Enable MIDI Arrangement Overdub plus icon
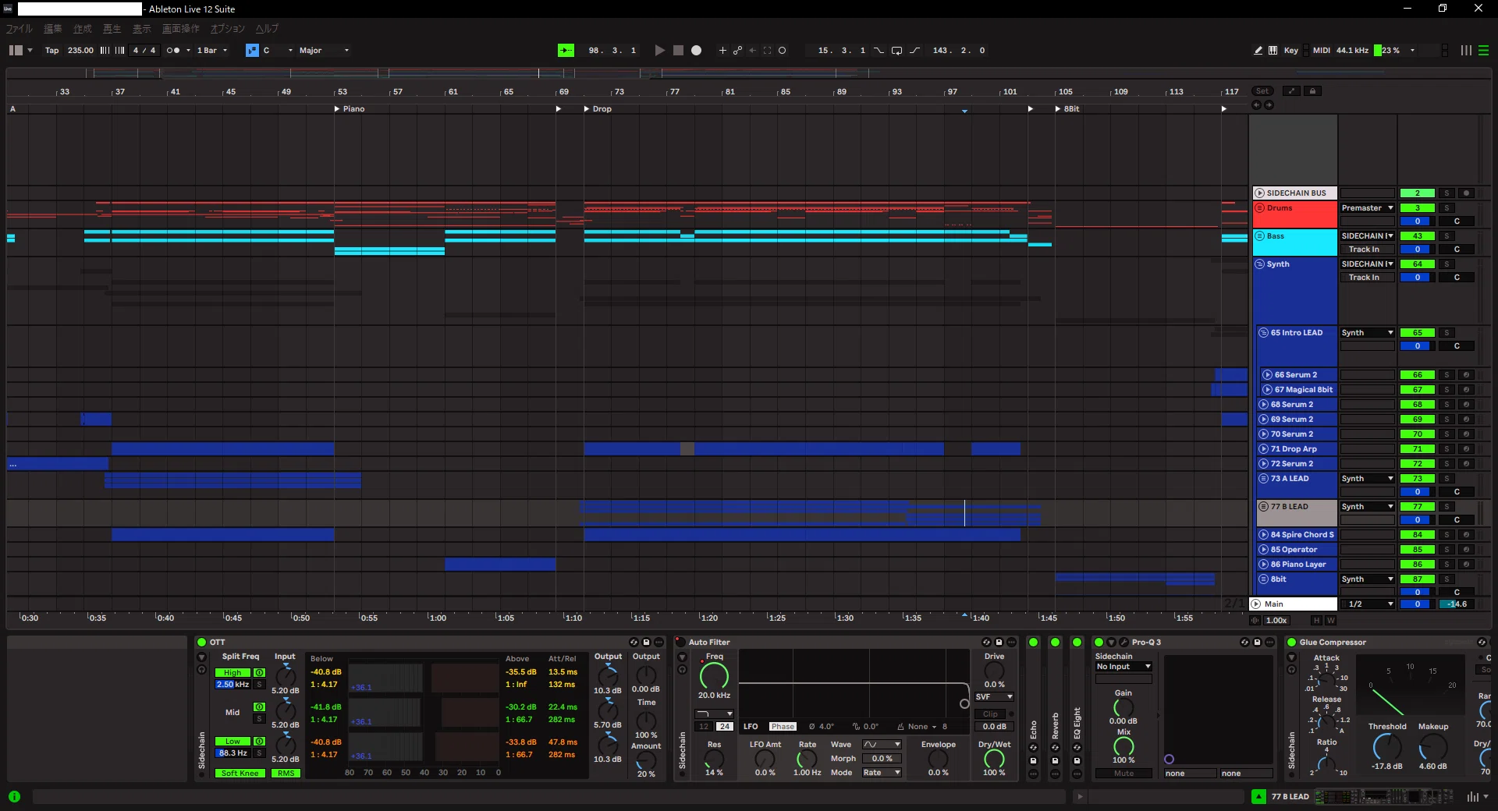 (x=722, y=51)
